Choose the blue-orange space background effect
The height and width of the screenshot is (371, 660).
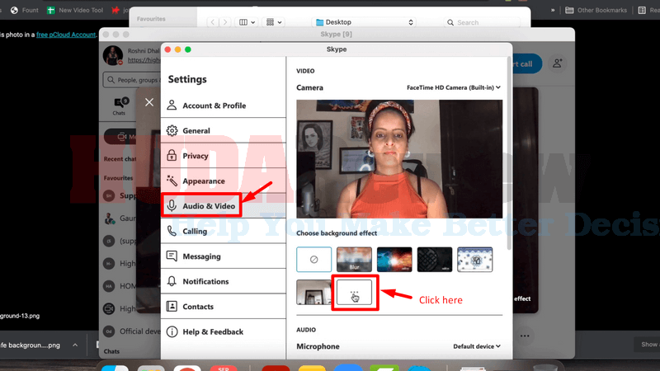click(x=394, y=260)
